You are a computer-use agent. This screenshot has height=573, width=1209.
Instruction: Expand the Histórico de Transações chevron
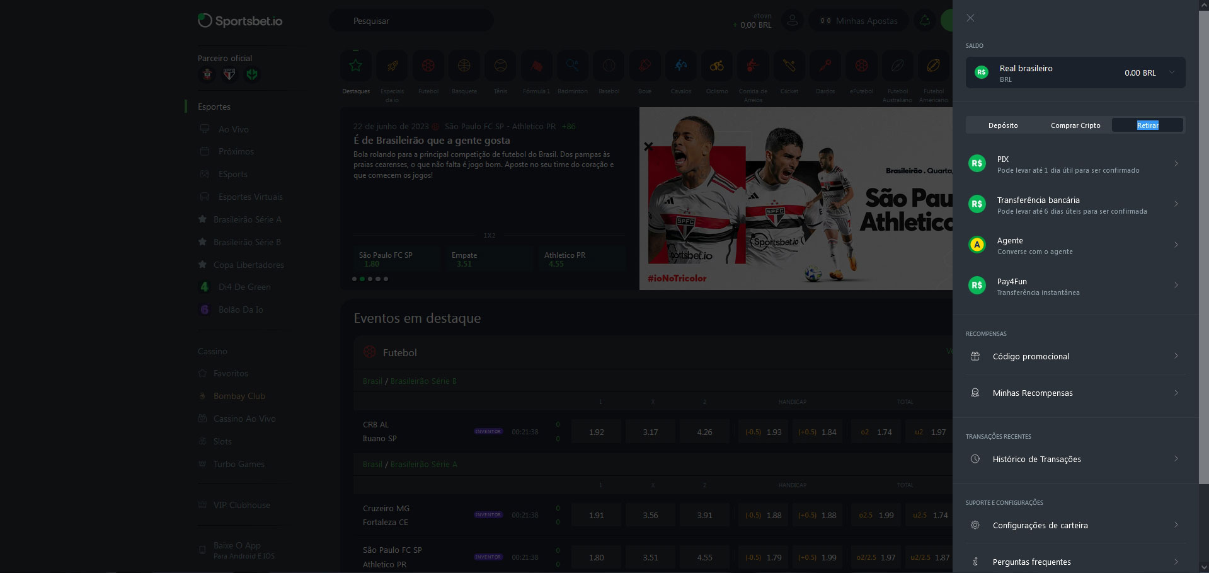tap(1176, 458)
